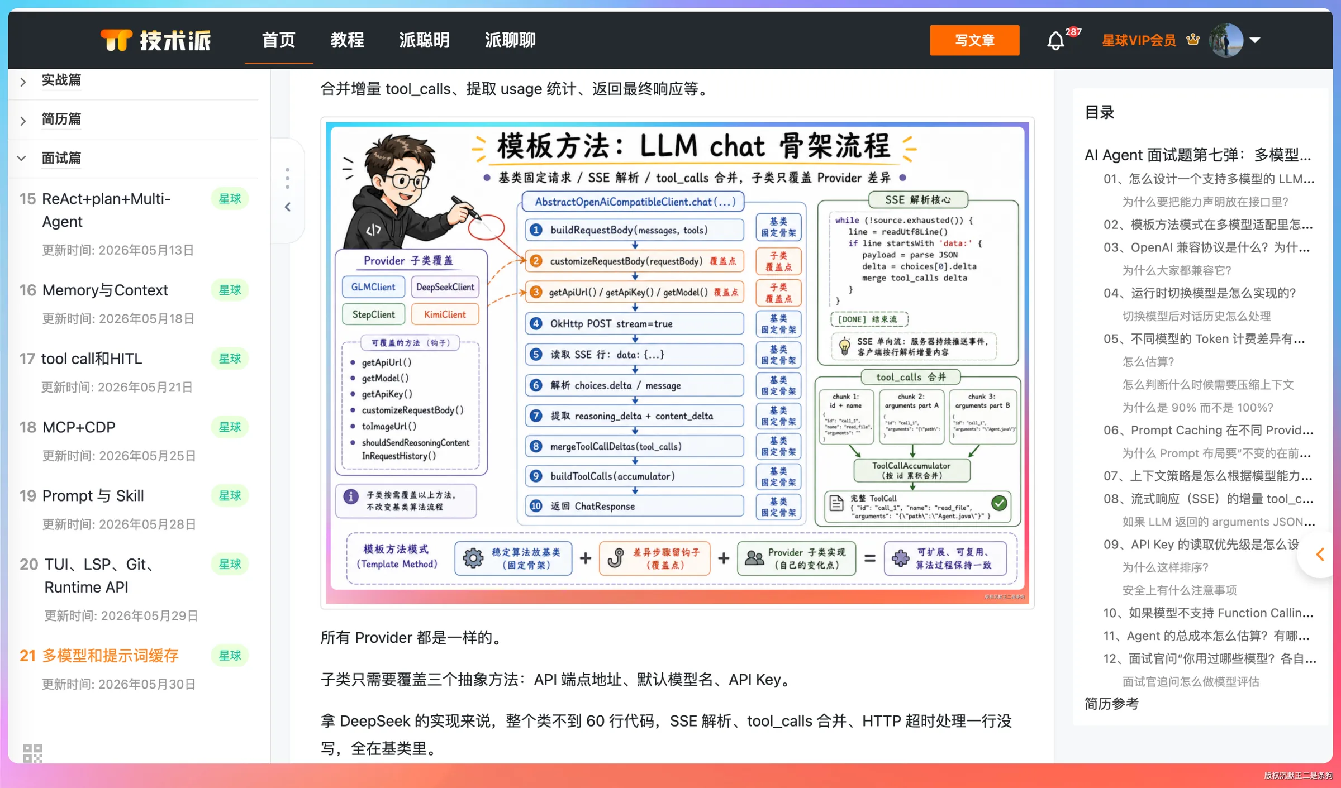This screenshot has width=1341, height=788.
Task: Click the VIP crown icon
Action: coord(1193,40)
